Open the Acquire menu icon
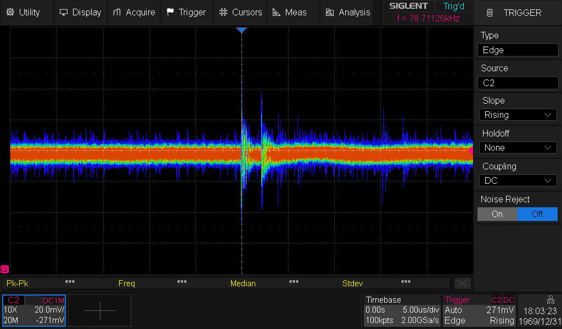This screenshot has width=562, height=329. coord(117,12)
